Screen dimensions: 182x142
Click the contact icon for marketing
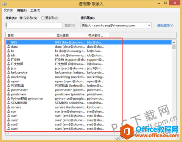pyautogui.click(x=8, y=77)
